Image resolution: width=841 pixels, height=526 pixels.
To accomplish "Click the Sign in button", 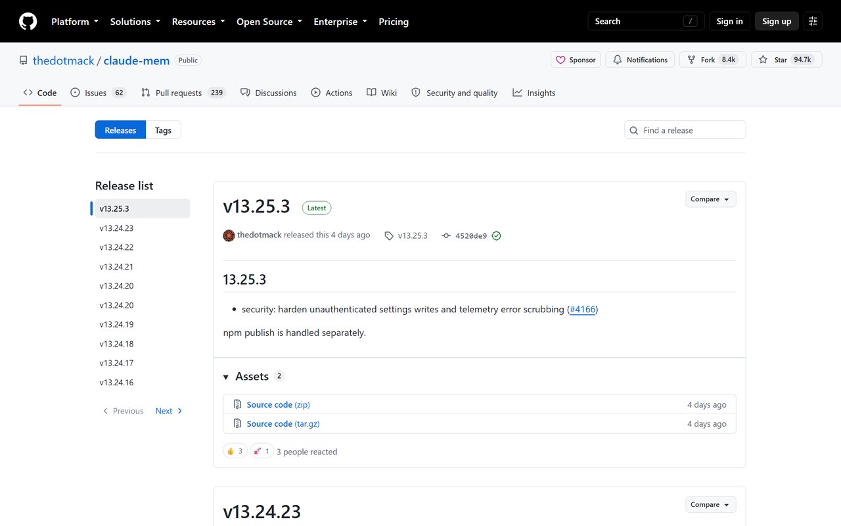I will tap(729, 21).
